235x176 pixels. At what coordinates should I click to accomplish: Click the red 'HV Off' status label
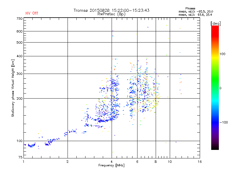coord(32,13)
